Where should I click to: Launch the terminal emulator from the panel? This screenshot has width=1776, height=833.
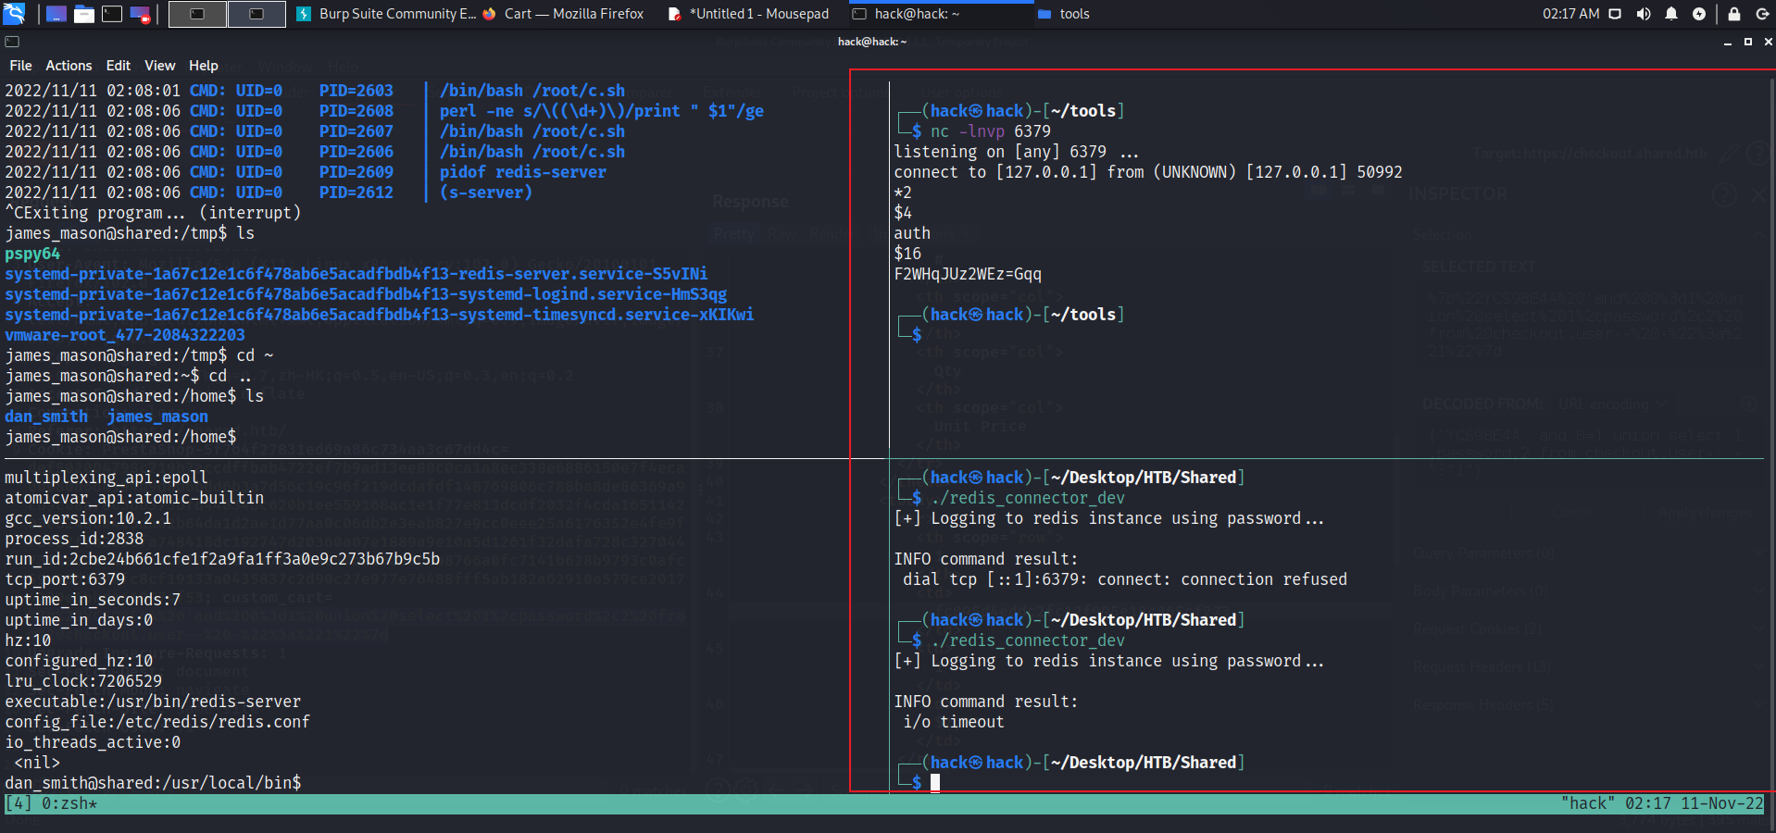[112, 14]
